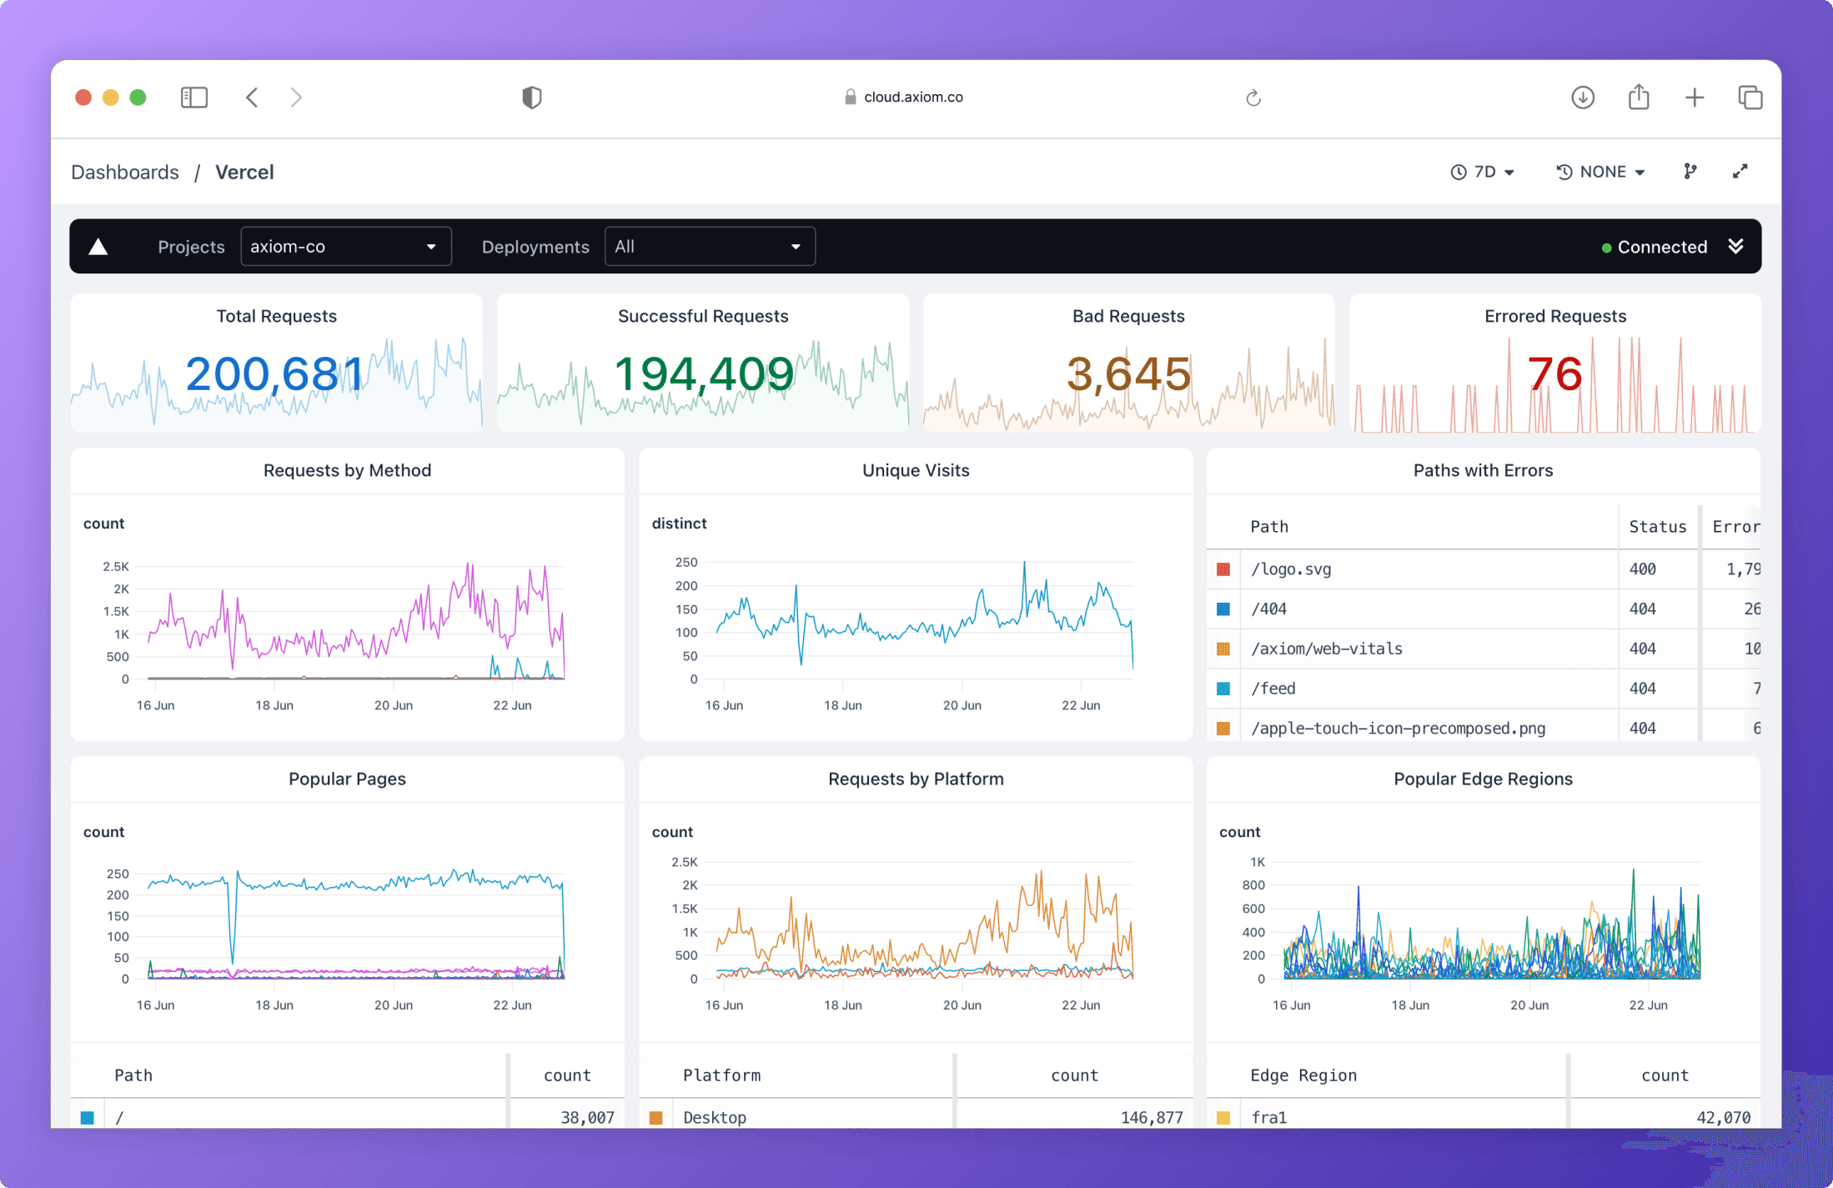Go back with the left chevron
Viewport: 1833px width, 1188px height.
point(252,98)
